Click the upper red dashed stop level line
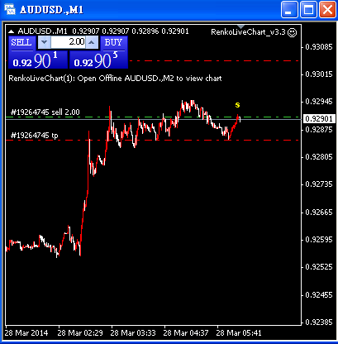Screen dimensions: 338x344 tap(214, 60)
